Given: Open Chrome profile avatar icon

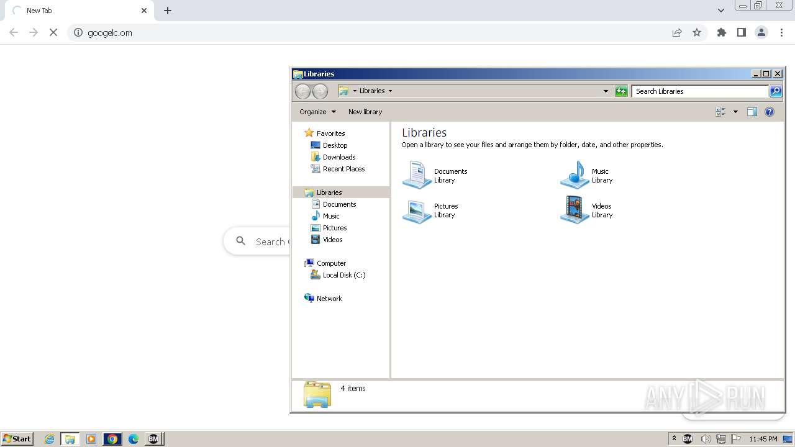Looking at the screenshot, I should point(761,33).
